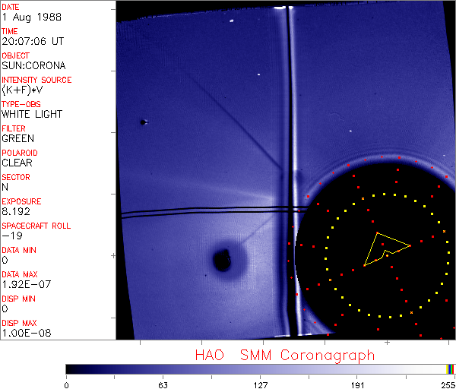Image resolution: width=456 pixels, height=389 pixels.
Task: Click the INTENSITY SOURCE label
Action: (36, 80)
